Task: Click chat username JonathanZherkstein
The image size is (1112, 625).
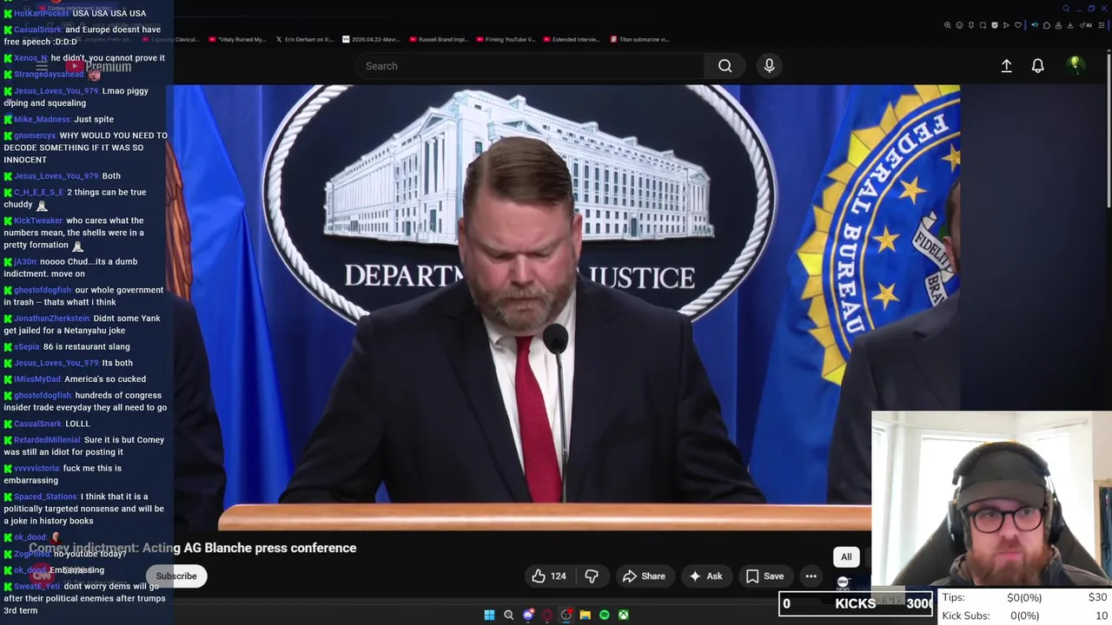Action: click(x=51, y=319)
